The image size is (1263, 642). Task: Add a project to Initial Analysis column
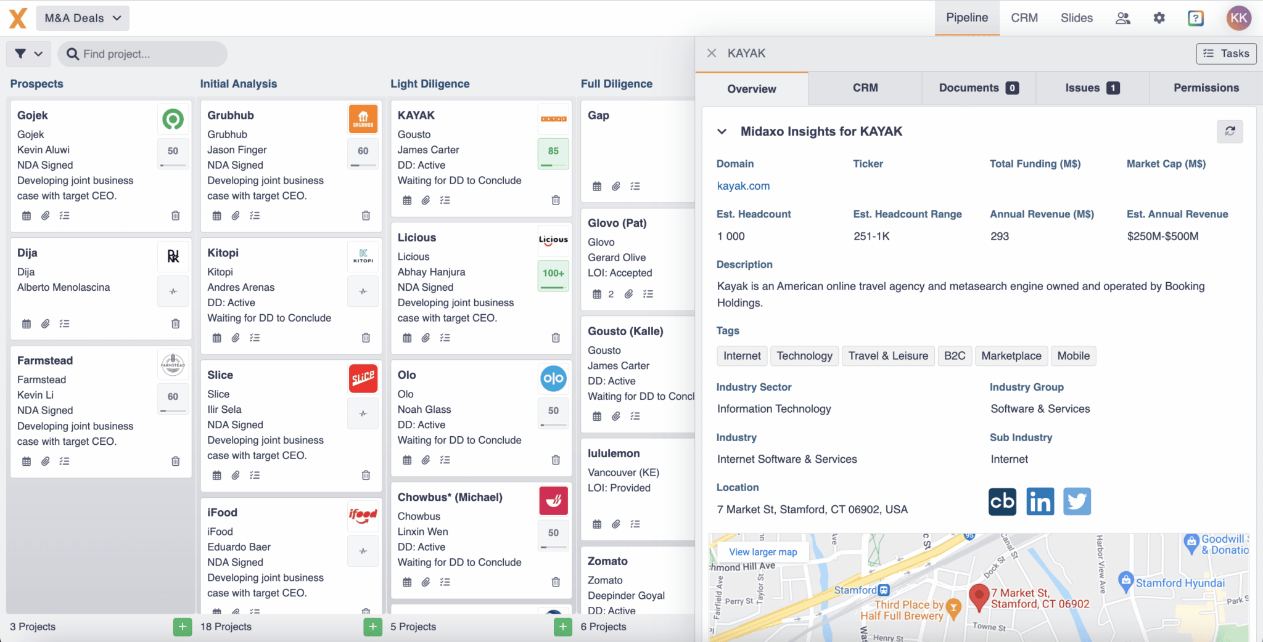pyautogui.click(x=372, y=627)
